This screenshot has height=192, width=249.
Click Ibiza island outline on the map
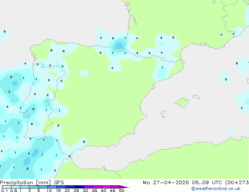(x=163, y=113)
